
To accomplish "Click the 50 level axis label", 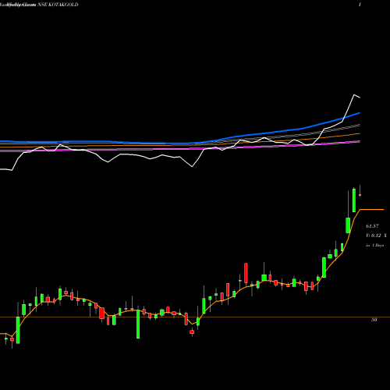I will tap(374, 320).
